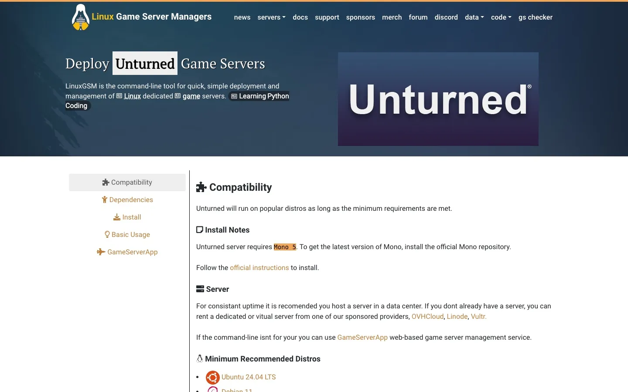The image size is (628, 392).
Task: Select the Basic Usage sidebar tab
Action: pos(127,235)
